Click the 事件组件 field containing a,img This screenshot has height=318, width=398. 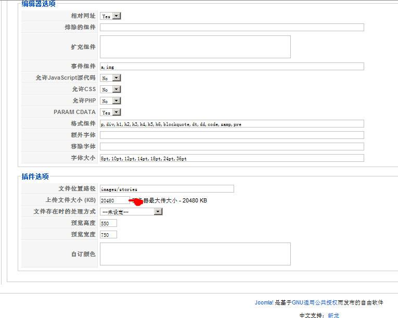tap(232, 67)
